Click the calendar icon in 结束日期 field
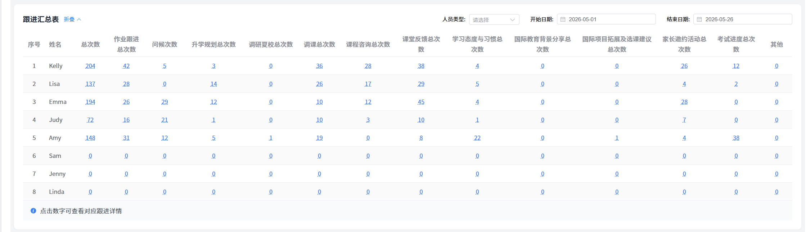 699,19
